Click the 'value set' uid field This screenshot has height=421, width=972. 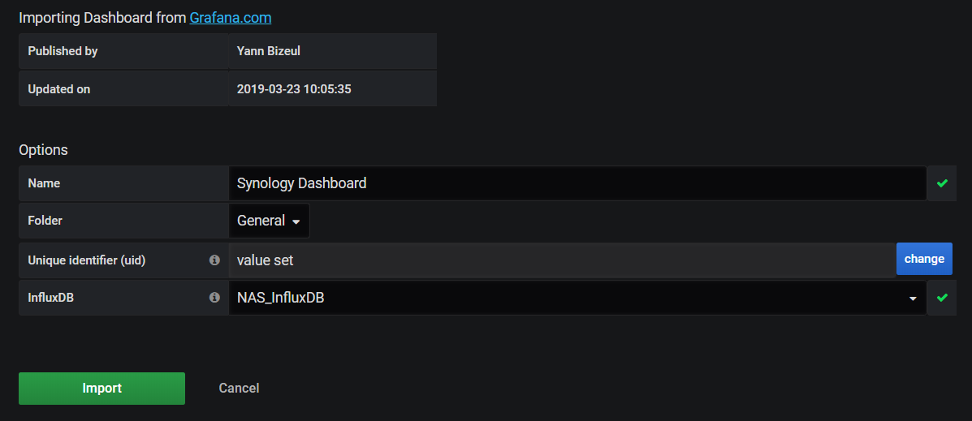(x=562, y=260)
